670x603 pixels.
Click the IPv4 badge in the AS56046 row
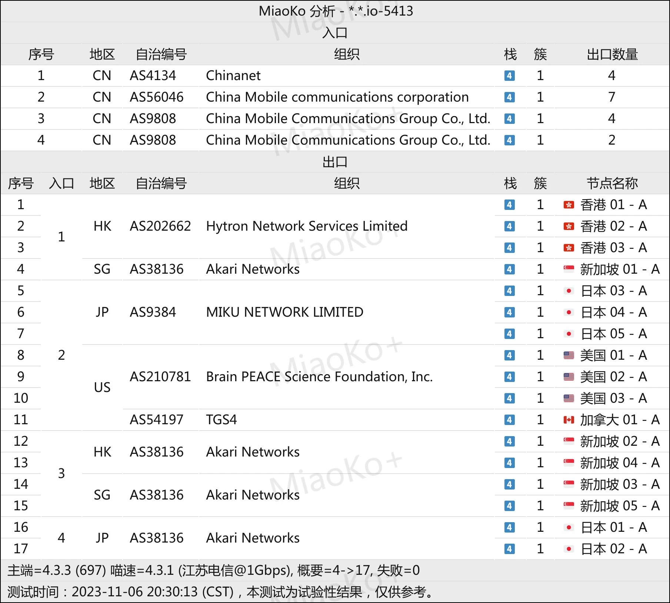[x=509, y=97]
